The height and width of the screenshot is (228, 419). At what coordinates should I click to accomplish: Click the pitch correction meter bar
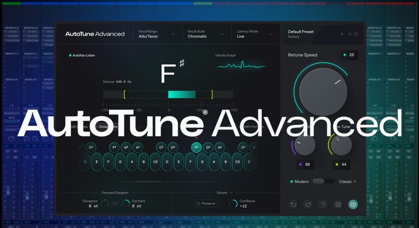(168, 94)
